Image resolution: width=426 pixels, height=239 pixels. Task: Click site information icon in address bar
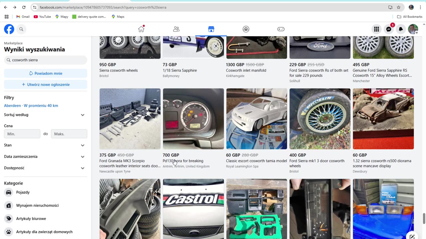pos(34,7)
